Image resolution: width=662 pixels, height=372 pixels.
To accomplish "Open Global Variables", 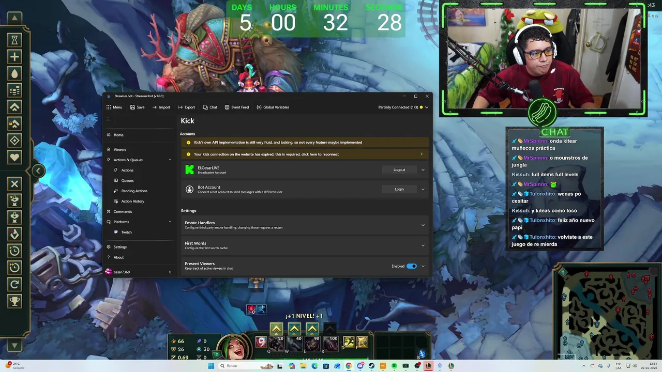I will click(273, 107).
